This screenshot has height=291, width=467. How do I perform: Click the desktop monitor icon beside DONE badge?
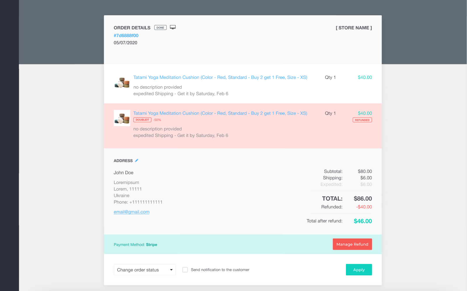173,27
